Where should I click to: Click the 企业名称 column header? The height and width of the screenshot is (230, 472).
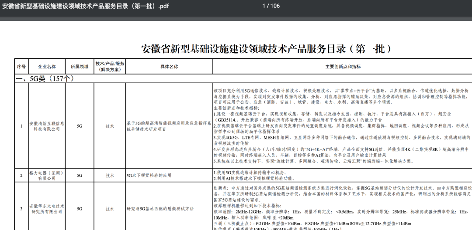pyautogui.click(x=47, y=67)
